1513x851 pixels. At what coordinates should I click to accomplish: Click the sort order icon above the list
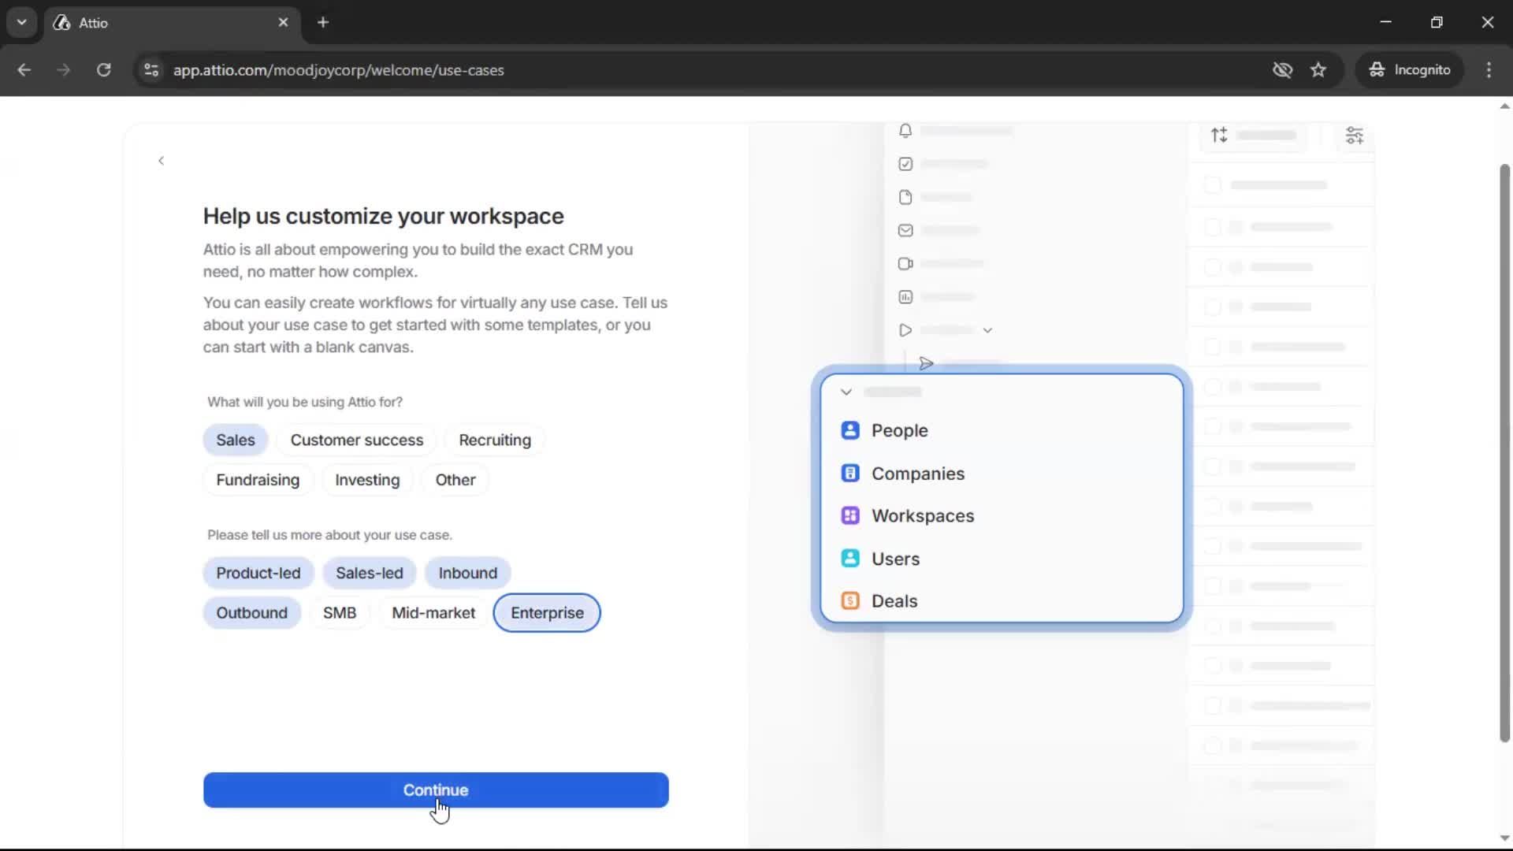(x=1218, y=135)
